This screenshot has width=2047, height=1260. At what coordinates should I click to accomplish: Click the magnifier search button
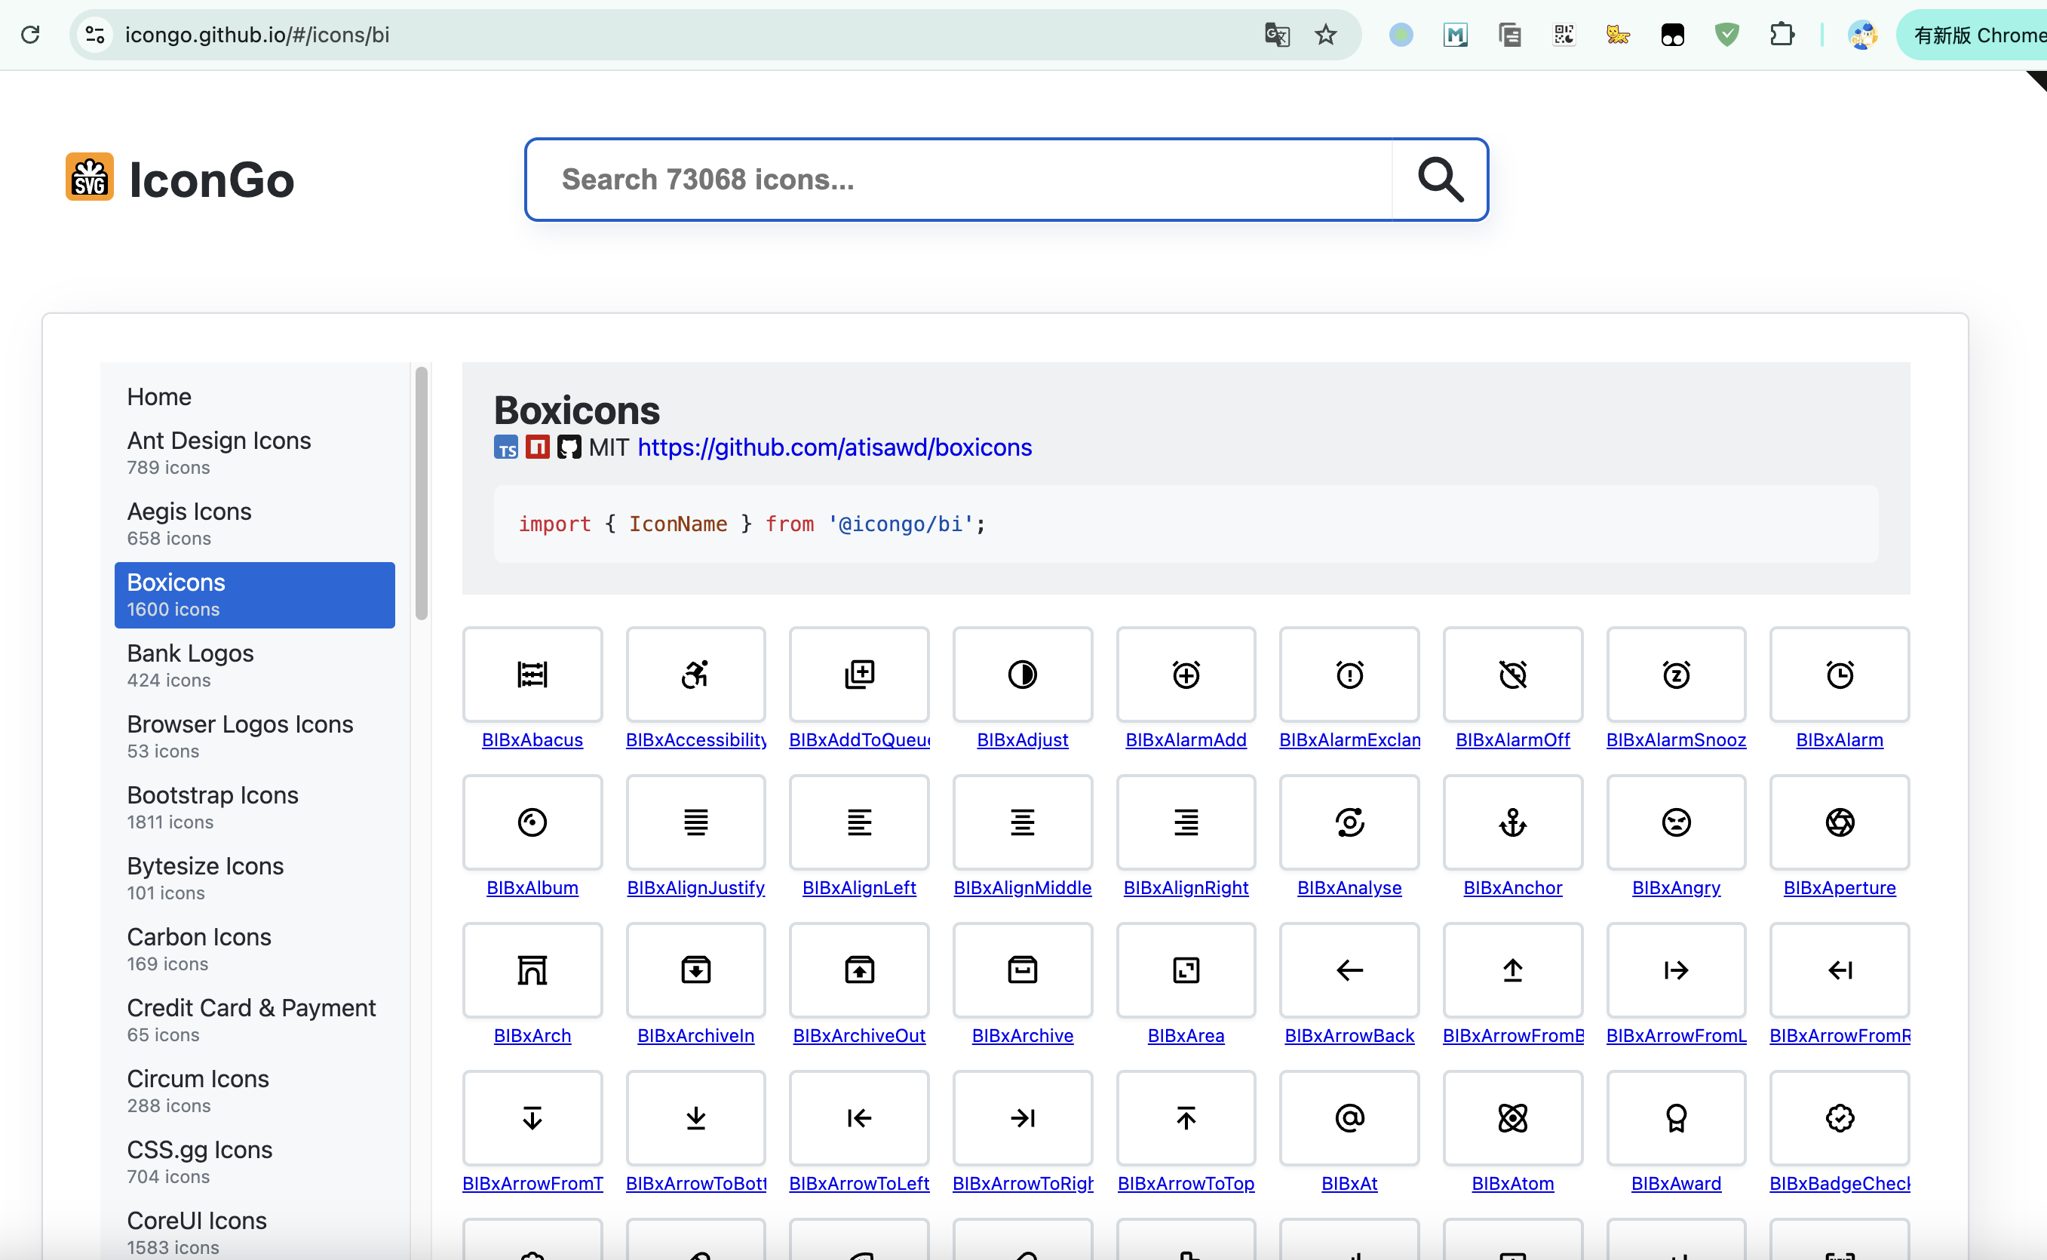coord(1440,179)
